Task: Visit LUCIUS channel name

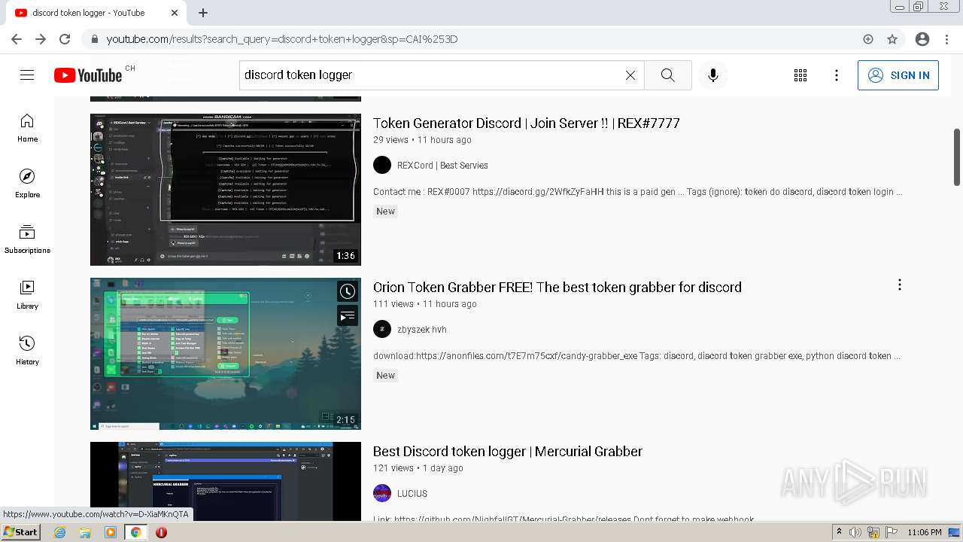Action: click(412, 494)
